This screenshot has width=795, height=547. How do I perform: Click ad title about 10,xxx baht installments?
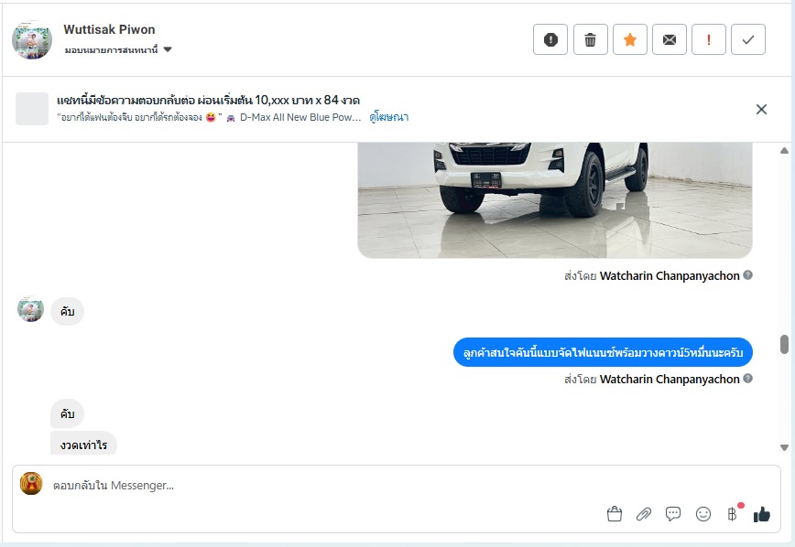click(209, 100)
